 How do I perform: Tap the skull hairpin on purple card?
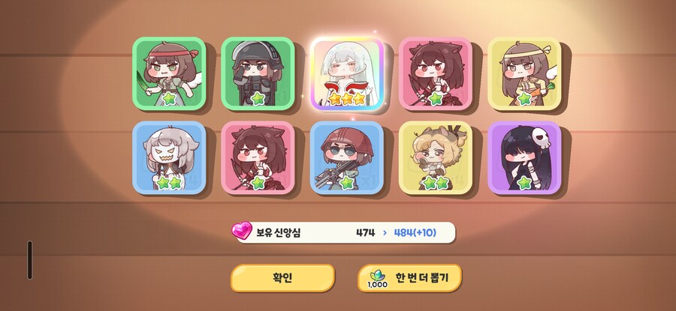tap(540, 138)
